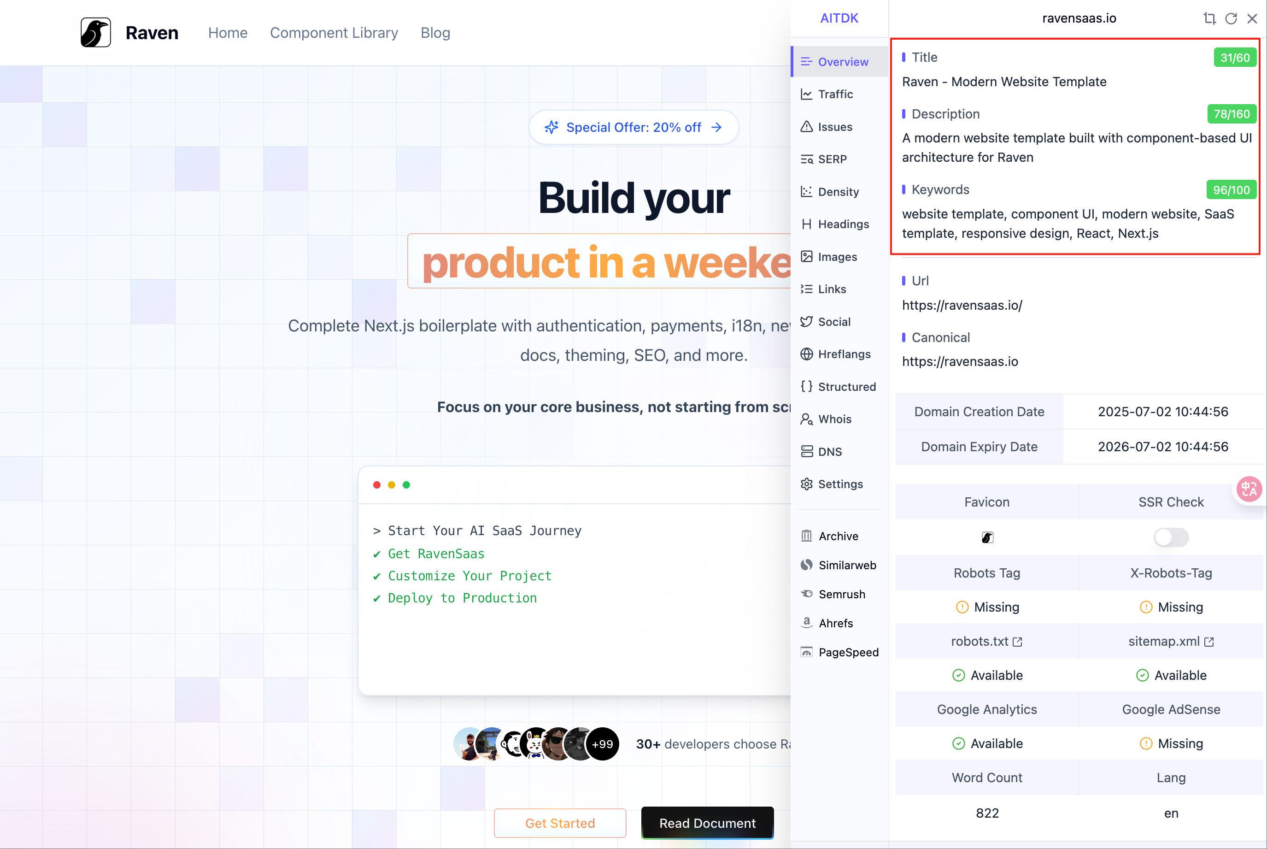
Task: Open the SERP section
Action: click(839, 159)
